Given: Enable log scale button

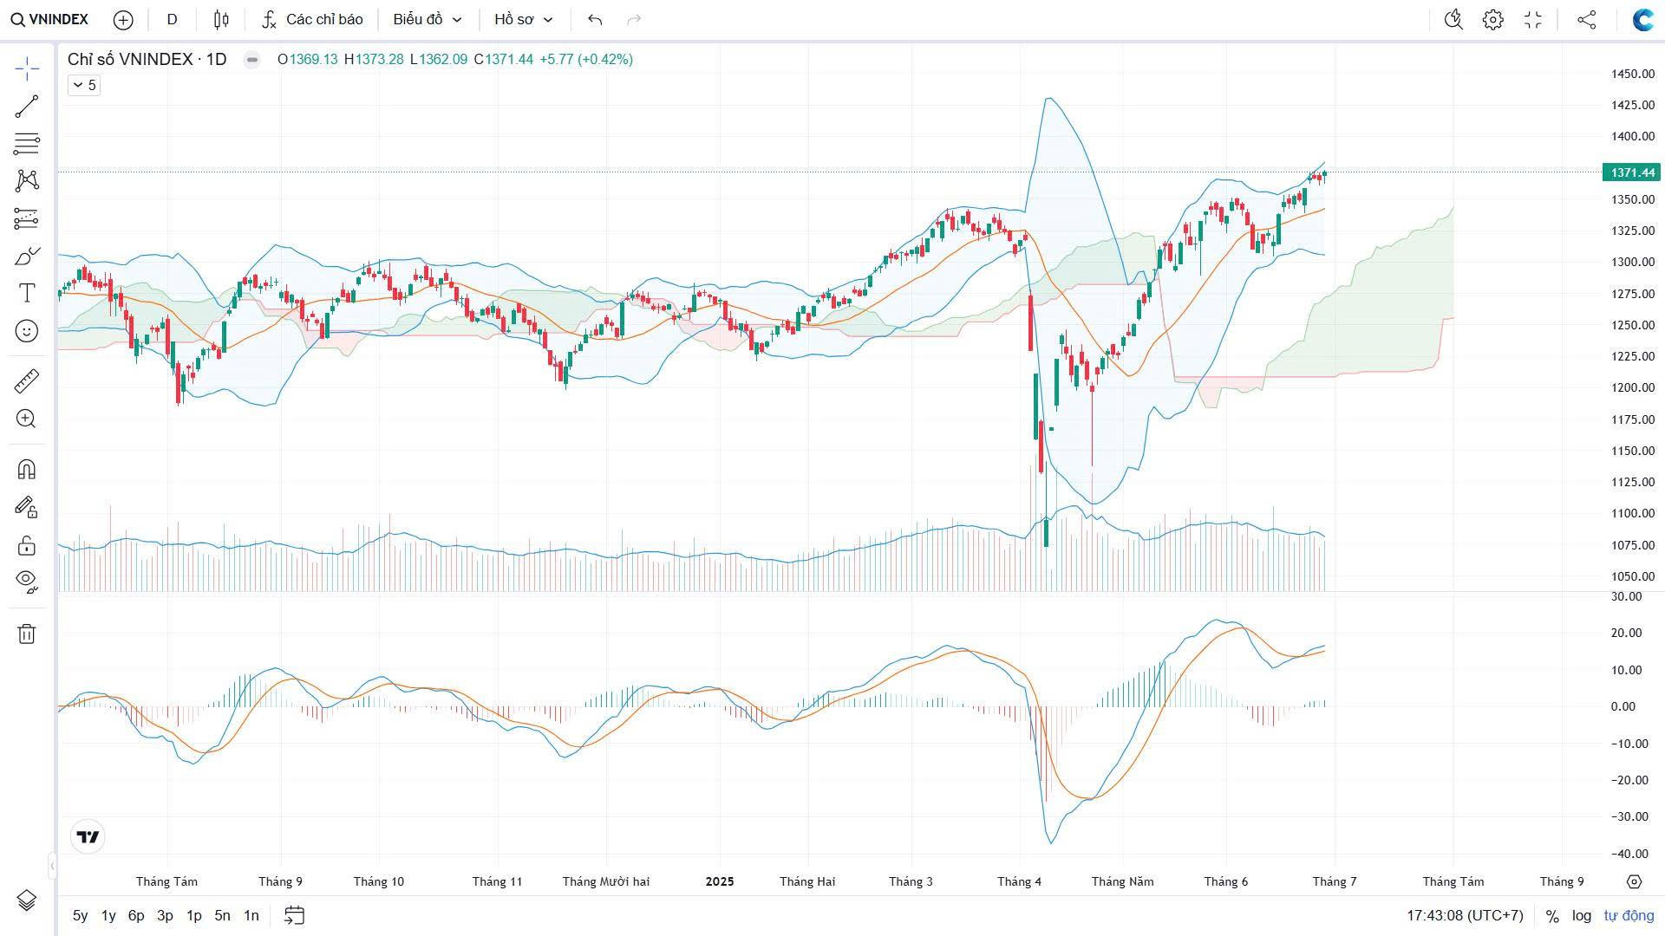Looking at the screenshot, I should (1582, 915).
